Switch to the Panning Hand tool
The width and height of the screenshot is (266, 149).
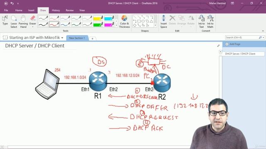tap(23, 22)
